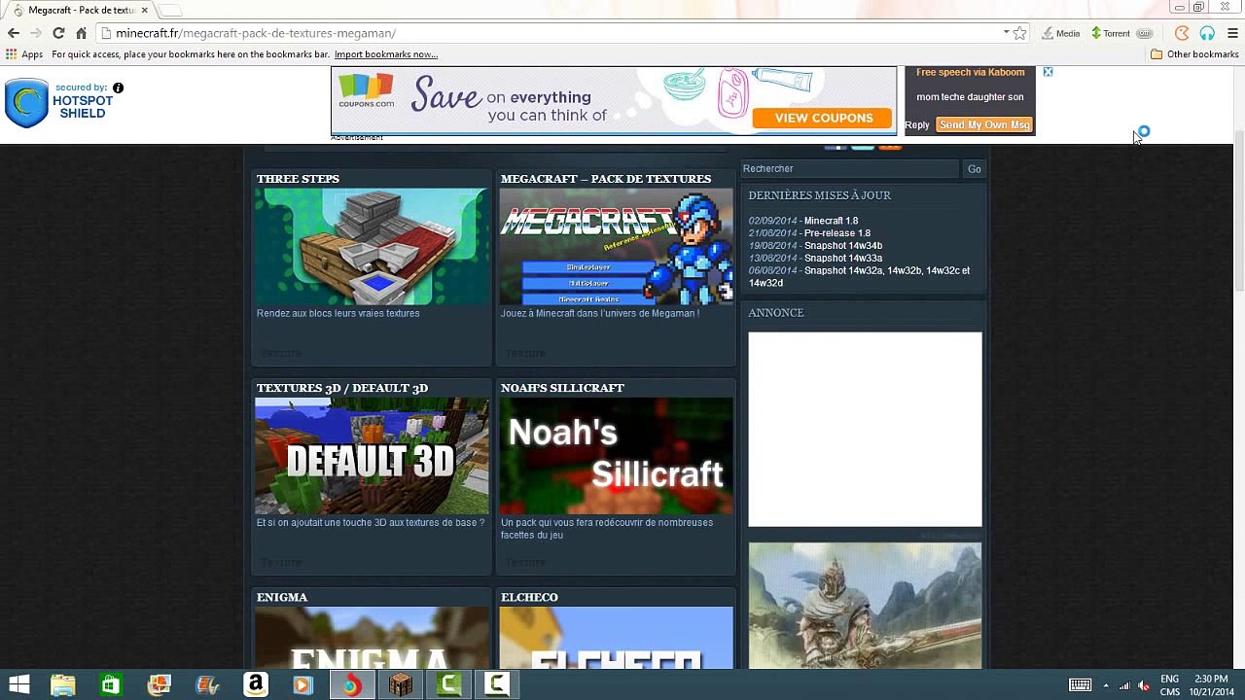Open the Pre-release 1.8 update link
The height and width of the screenshot is (700, 1245).
pyautogui.click(x=837, y=233)
